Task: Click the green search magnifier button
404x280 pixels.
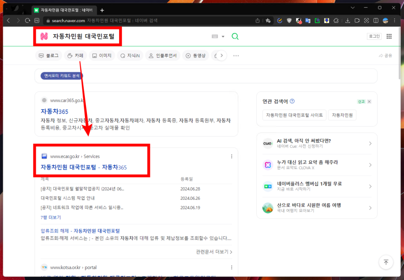Action: 235,36
